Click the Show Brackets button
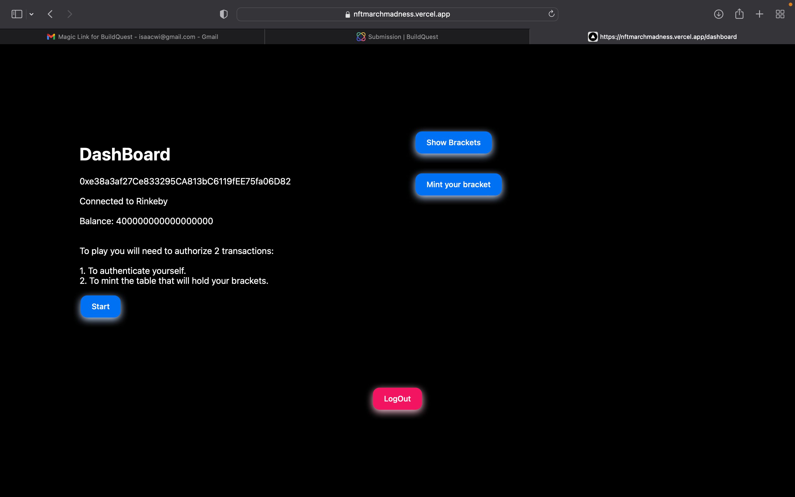 [x=453, y=142]
